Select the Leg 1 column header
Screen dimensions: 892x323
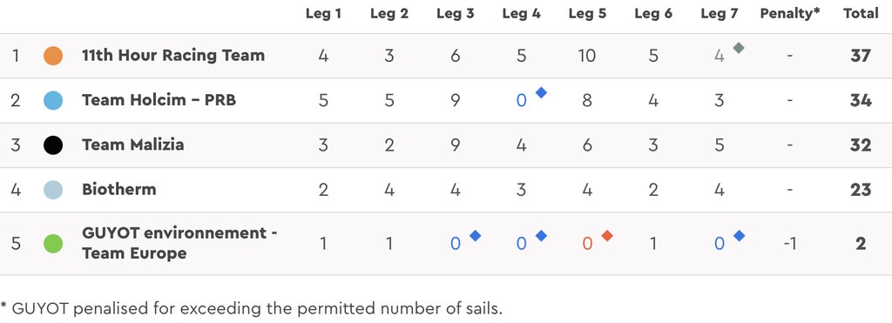pyautogui.click(x=323, y=14)
